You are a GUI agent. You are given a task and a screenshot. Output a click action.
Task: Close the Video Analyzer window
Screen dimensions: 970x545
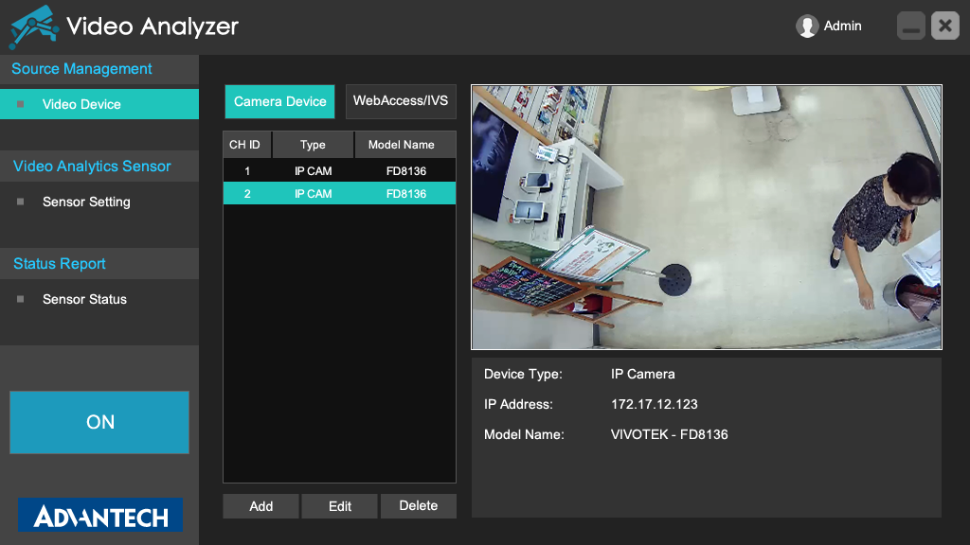click(x=945, y=26)
